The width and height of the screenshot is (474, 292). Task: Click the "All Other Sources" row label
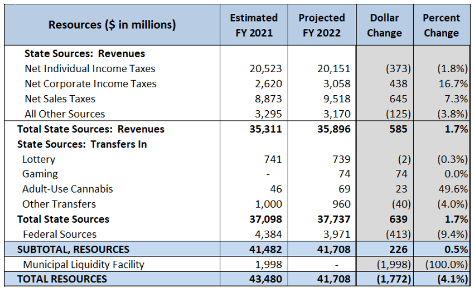(65, 114)
